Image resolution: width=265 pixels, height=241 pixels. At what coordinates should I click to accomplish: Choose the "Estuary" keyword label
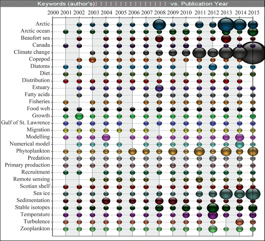point(41,87)
